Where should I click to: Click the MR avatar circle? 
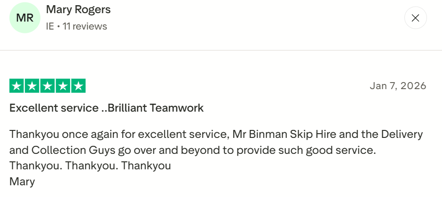point(25,18)
